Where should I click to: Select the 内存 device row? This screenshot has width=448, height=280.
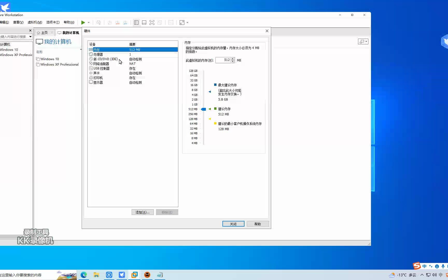point(133,50)
